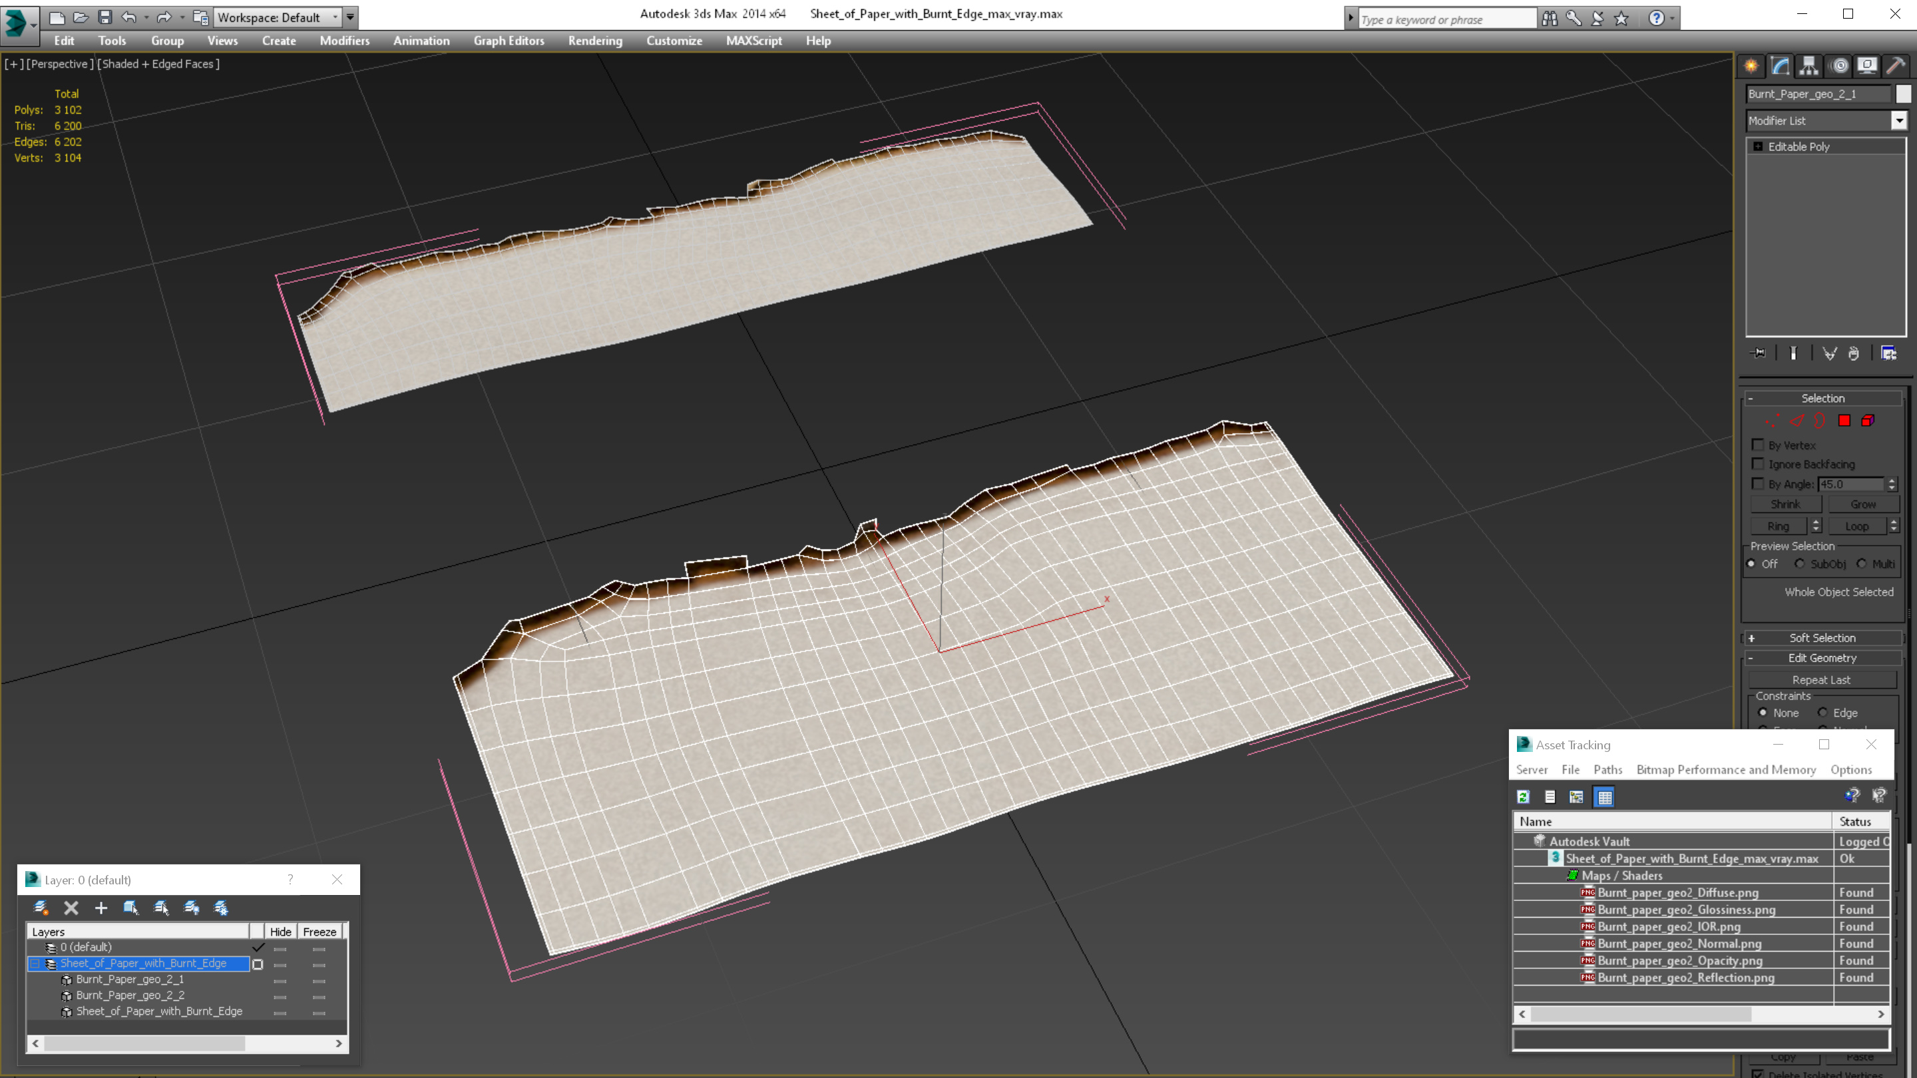Toggle Pin Stack below the modifier stack
The height and width of the screenshot is (1078, 1917).
click(x=1759, y=353)
